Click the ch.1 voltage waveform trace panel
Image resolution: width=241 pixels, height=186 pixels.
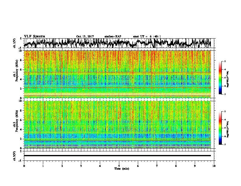click(119, 43)
